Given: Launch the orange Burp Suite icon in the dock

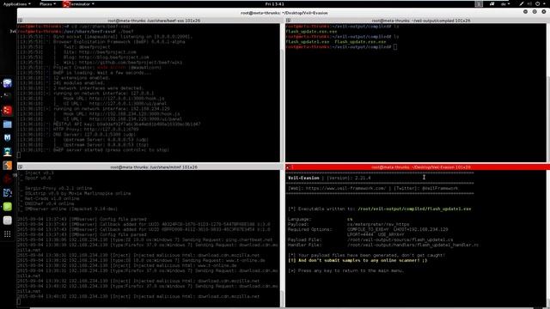Looking at the screenshot, I should point(8,165).
